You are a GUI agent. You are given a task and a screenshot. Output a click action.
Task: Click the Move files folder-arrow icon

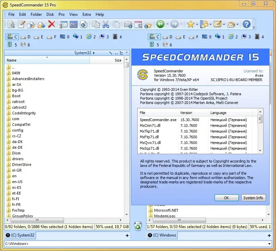[x=41, y=25]
